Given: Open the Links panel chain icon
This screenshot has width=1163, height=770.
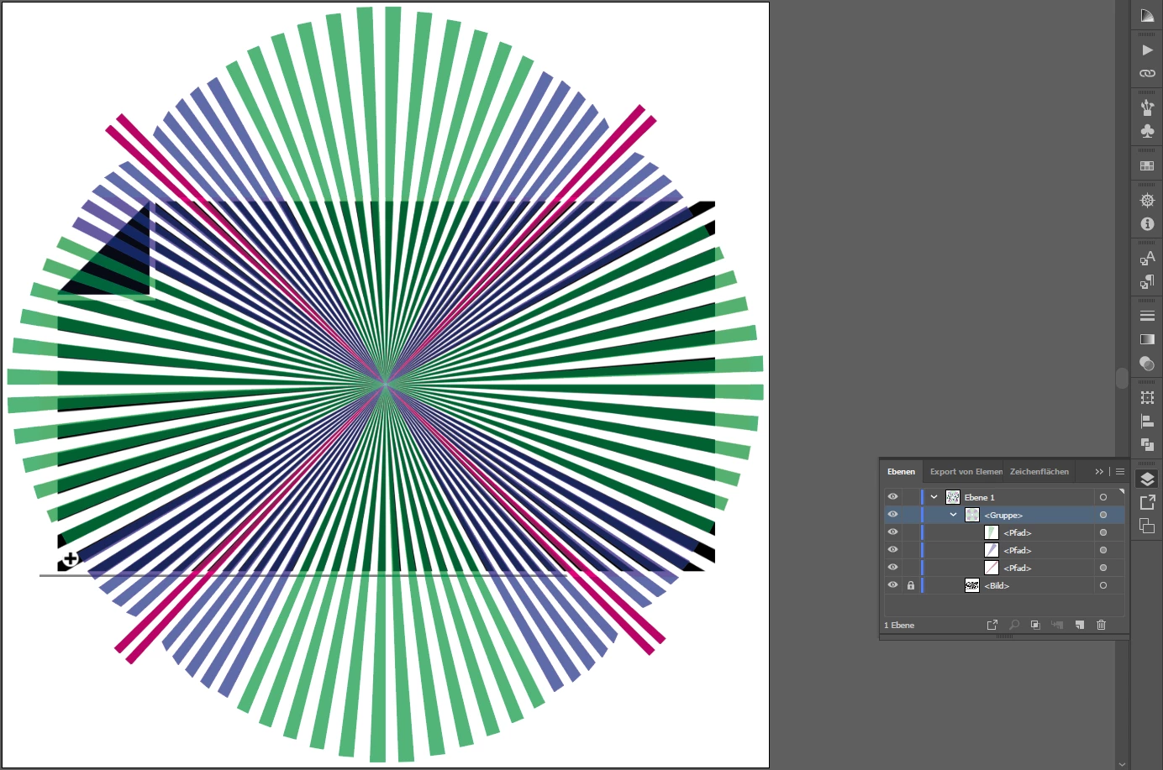Looking at the screenshot, I should coord(1147,73).
